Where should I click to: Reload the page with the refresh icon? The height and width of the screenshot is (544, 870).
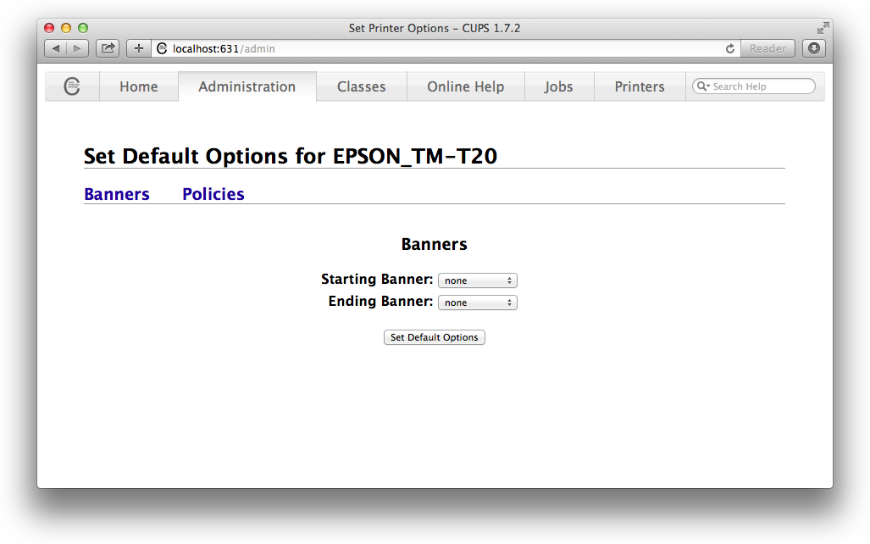(730, 49)
